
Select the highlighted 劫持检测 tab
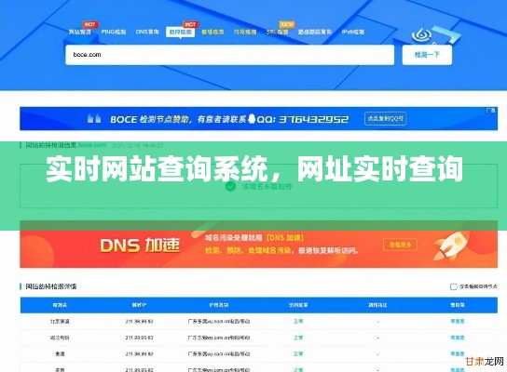point(181,32)
